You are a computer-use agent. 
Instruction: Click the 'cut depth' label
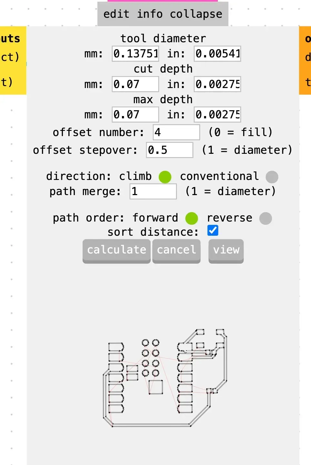[x=163, y=69]
